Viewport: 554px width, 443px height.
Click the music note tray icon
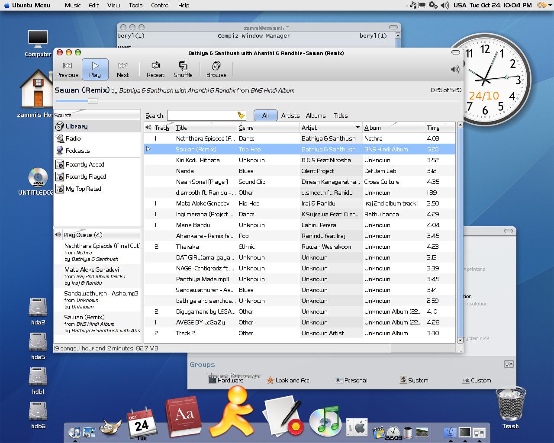click(413, 5)
